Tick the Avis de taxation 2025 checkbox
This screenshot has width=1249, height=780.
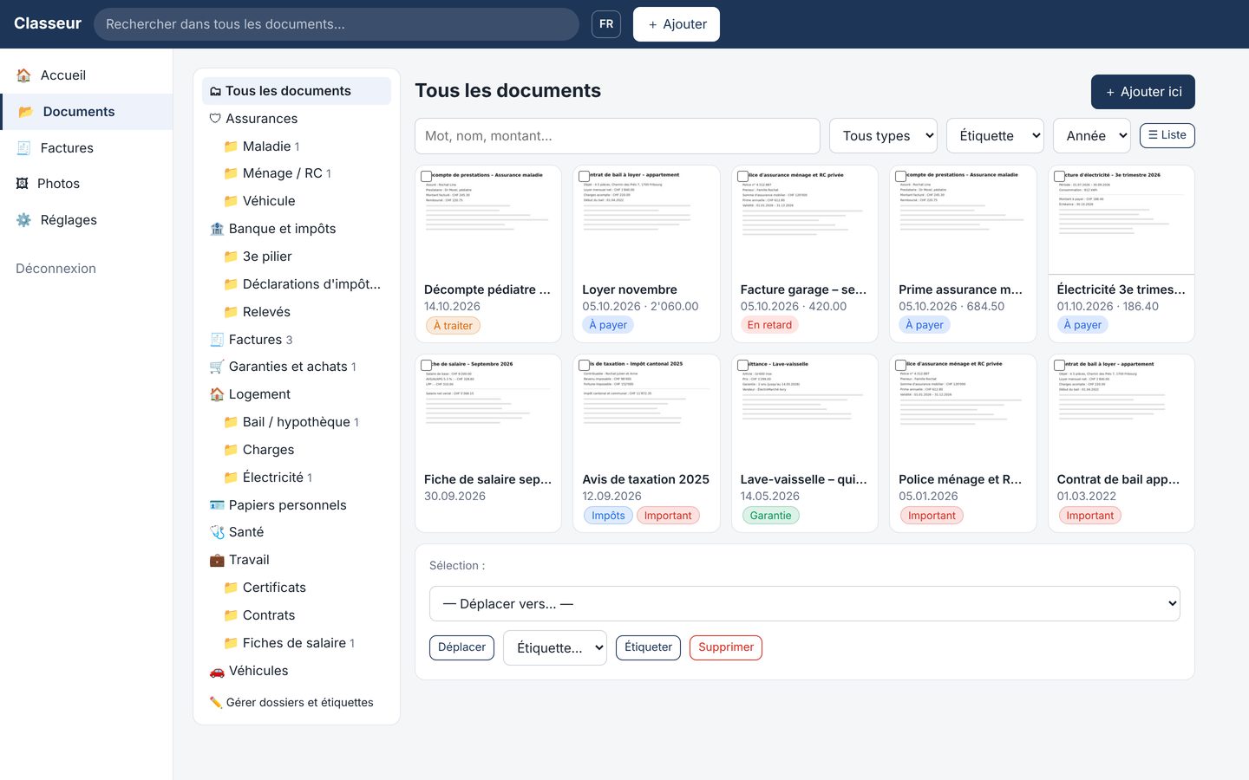coord(585,366)
